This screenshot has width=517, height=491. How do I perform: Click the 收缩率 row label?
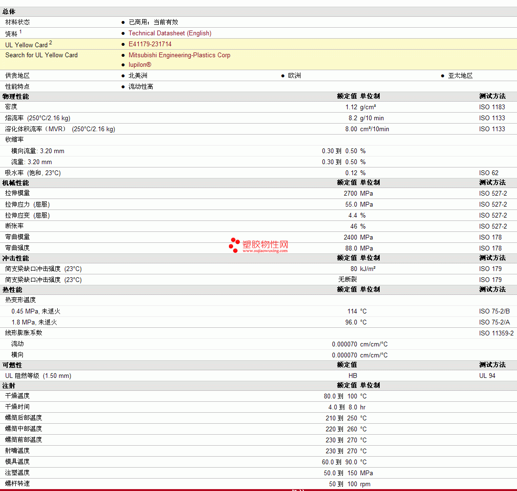14,140
